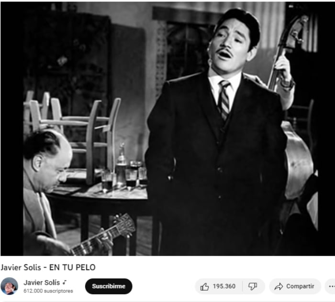Click the right black letterbox bar
Screen dimensions: 335x302
pyautogui.click(x=326, y=129)
